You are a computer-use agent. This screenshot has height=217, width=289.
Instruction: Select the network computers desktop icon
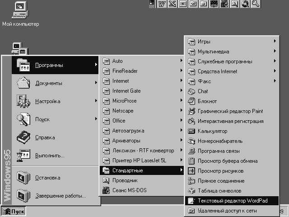pos(20,48)
